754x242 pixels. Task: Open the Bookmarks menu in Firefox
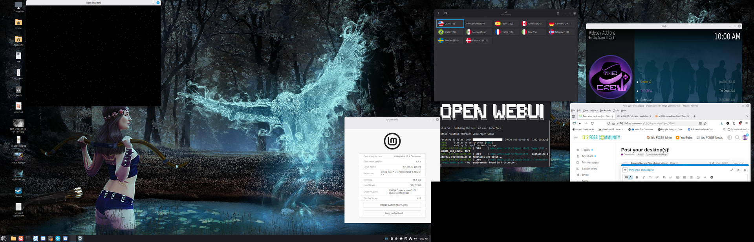(605, 110)
